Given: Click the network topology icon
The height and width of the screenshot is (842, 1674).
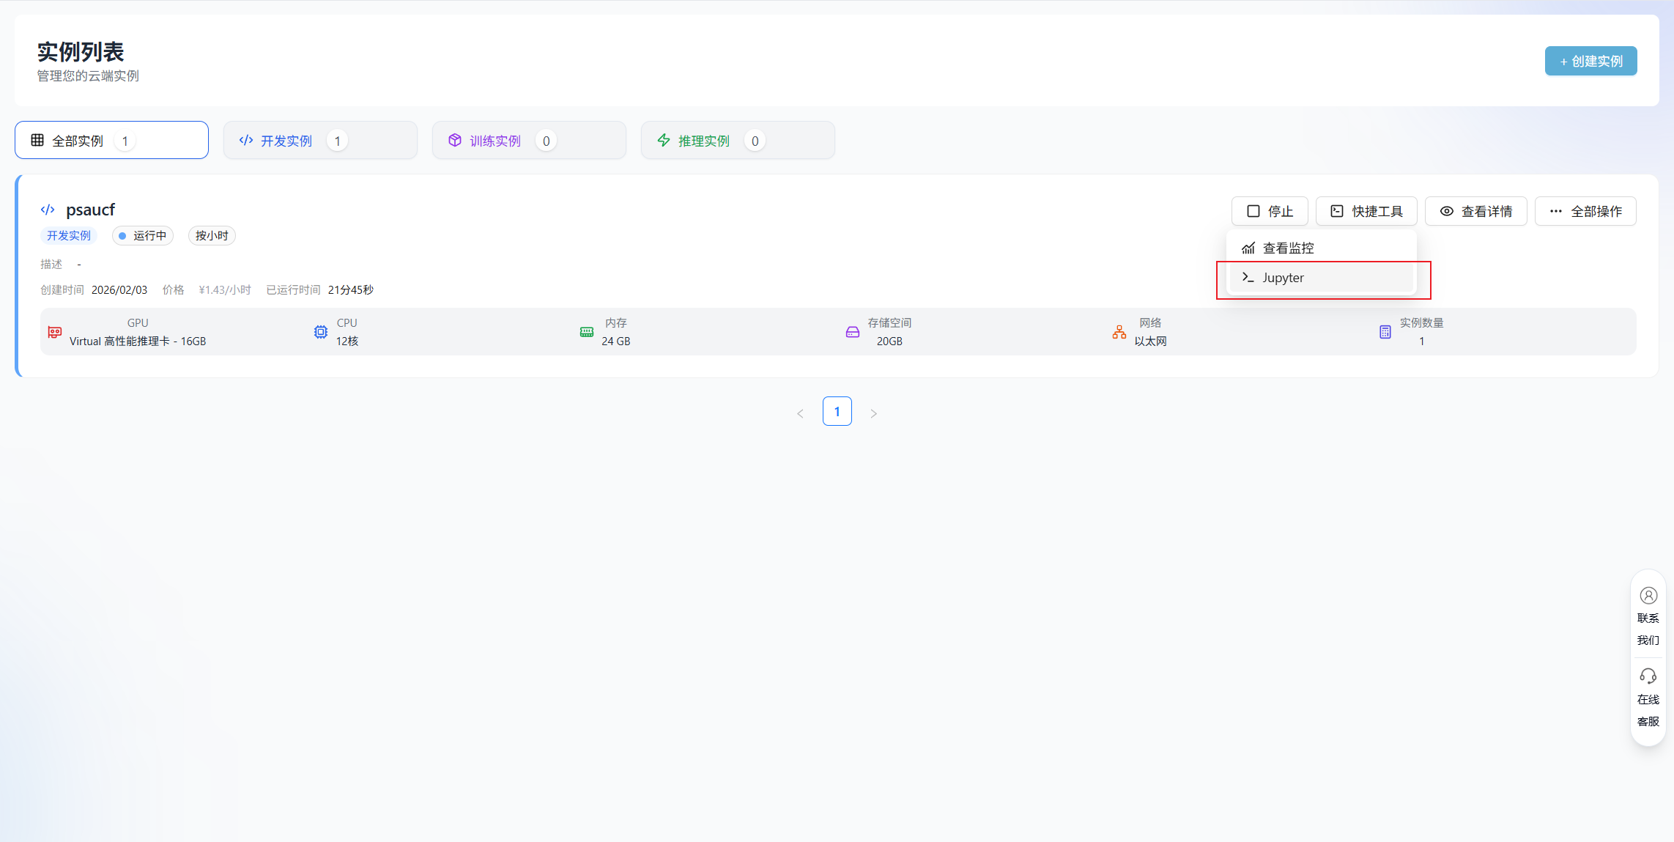Looking at the screenshot, I should (x=1119, y=332).
